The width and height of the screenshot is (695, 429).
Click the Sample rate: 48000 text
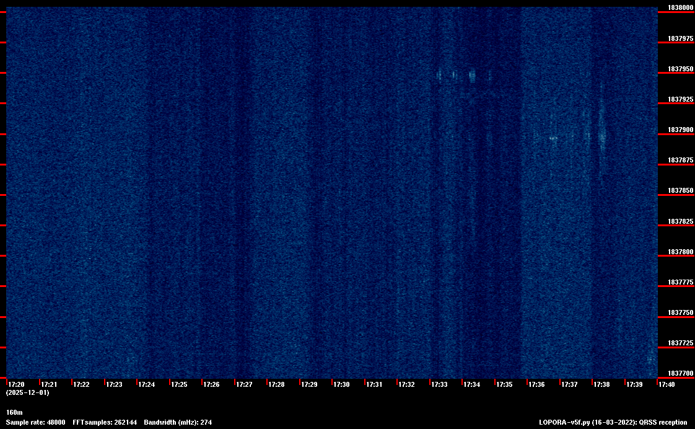35,422
